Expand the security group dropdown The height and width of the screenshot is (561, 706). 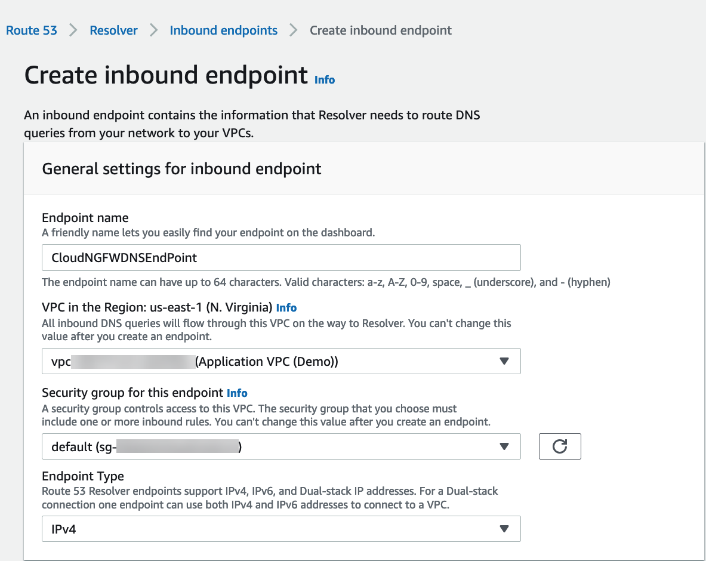(281, 446)
